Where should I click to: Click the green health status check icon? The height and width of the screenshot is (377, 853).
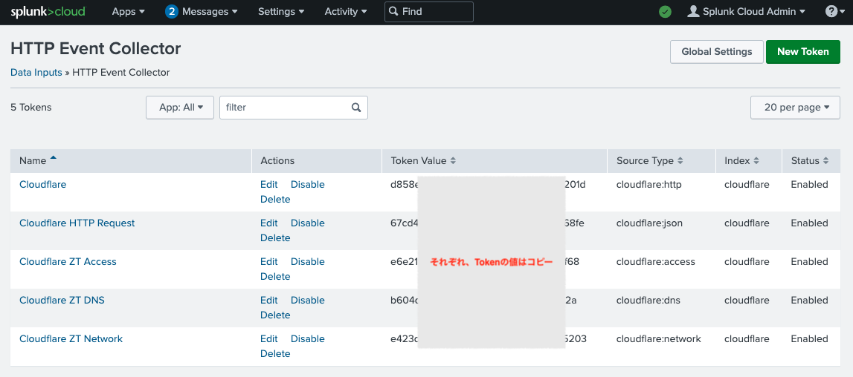665,12
